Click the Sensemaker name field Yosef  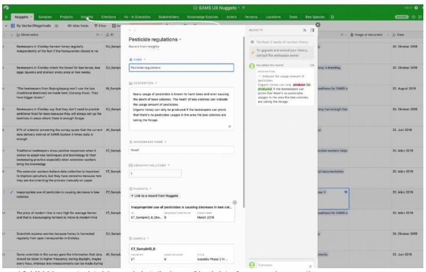coord(181,150)
